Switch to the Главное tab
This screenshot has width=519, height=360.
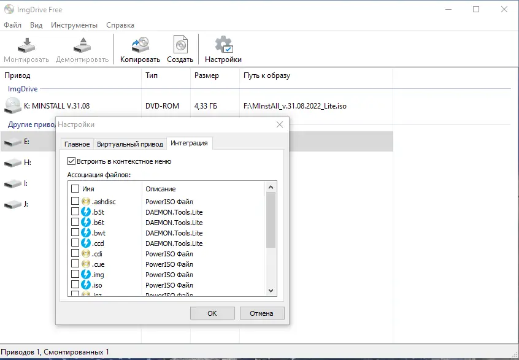point(77,144)
